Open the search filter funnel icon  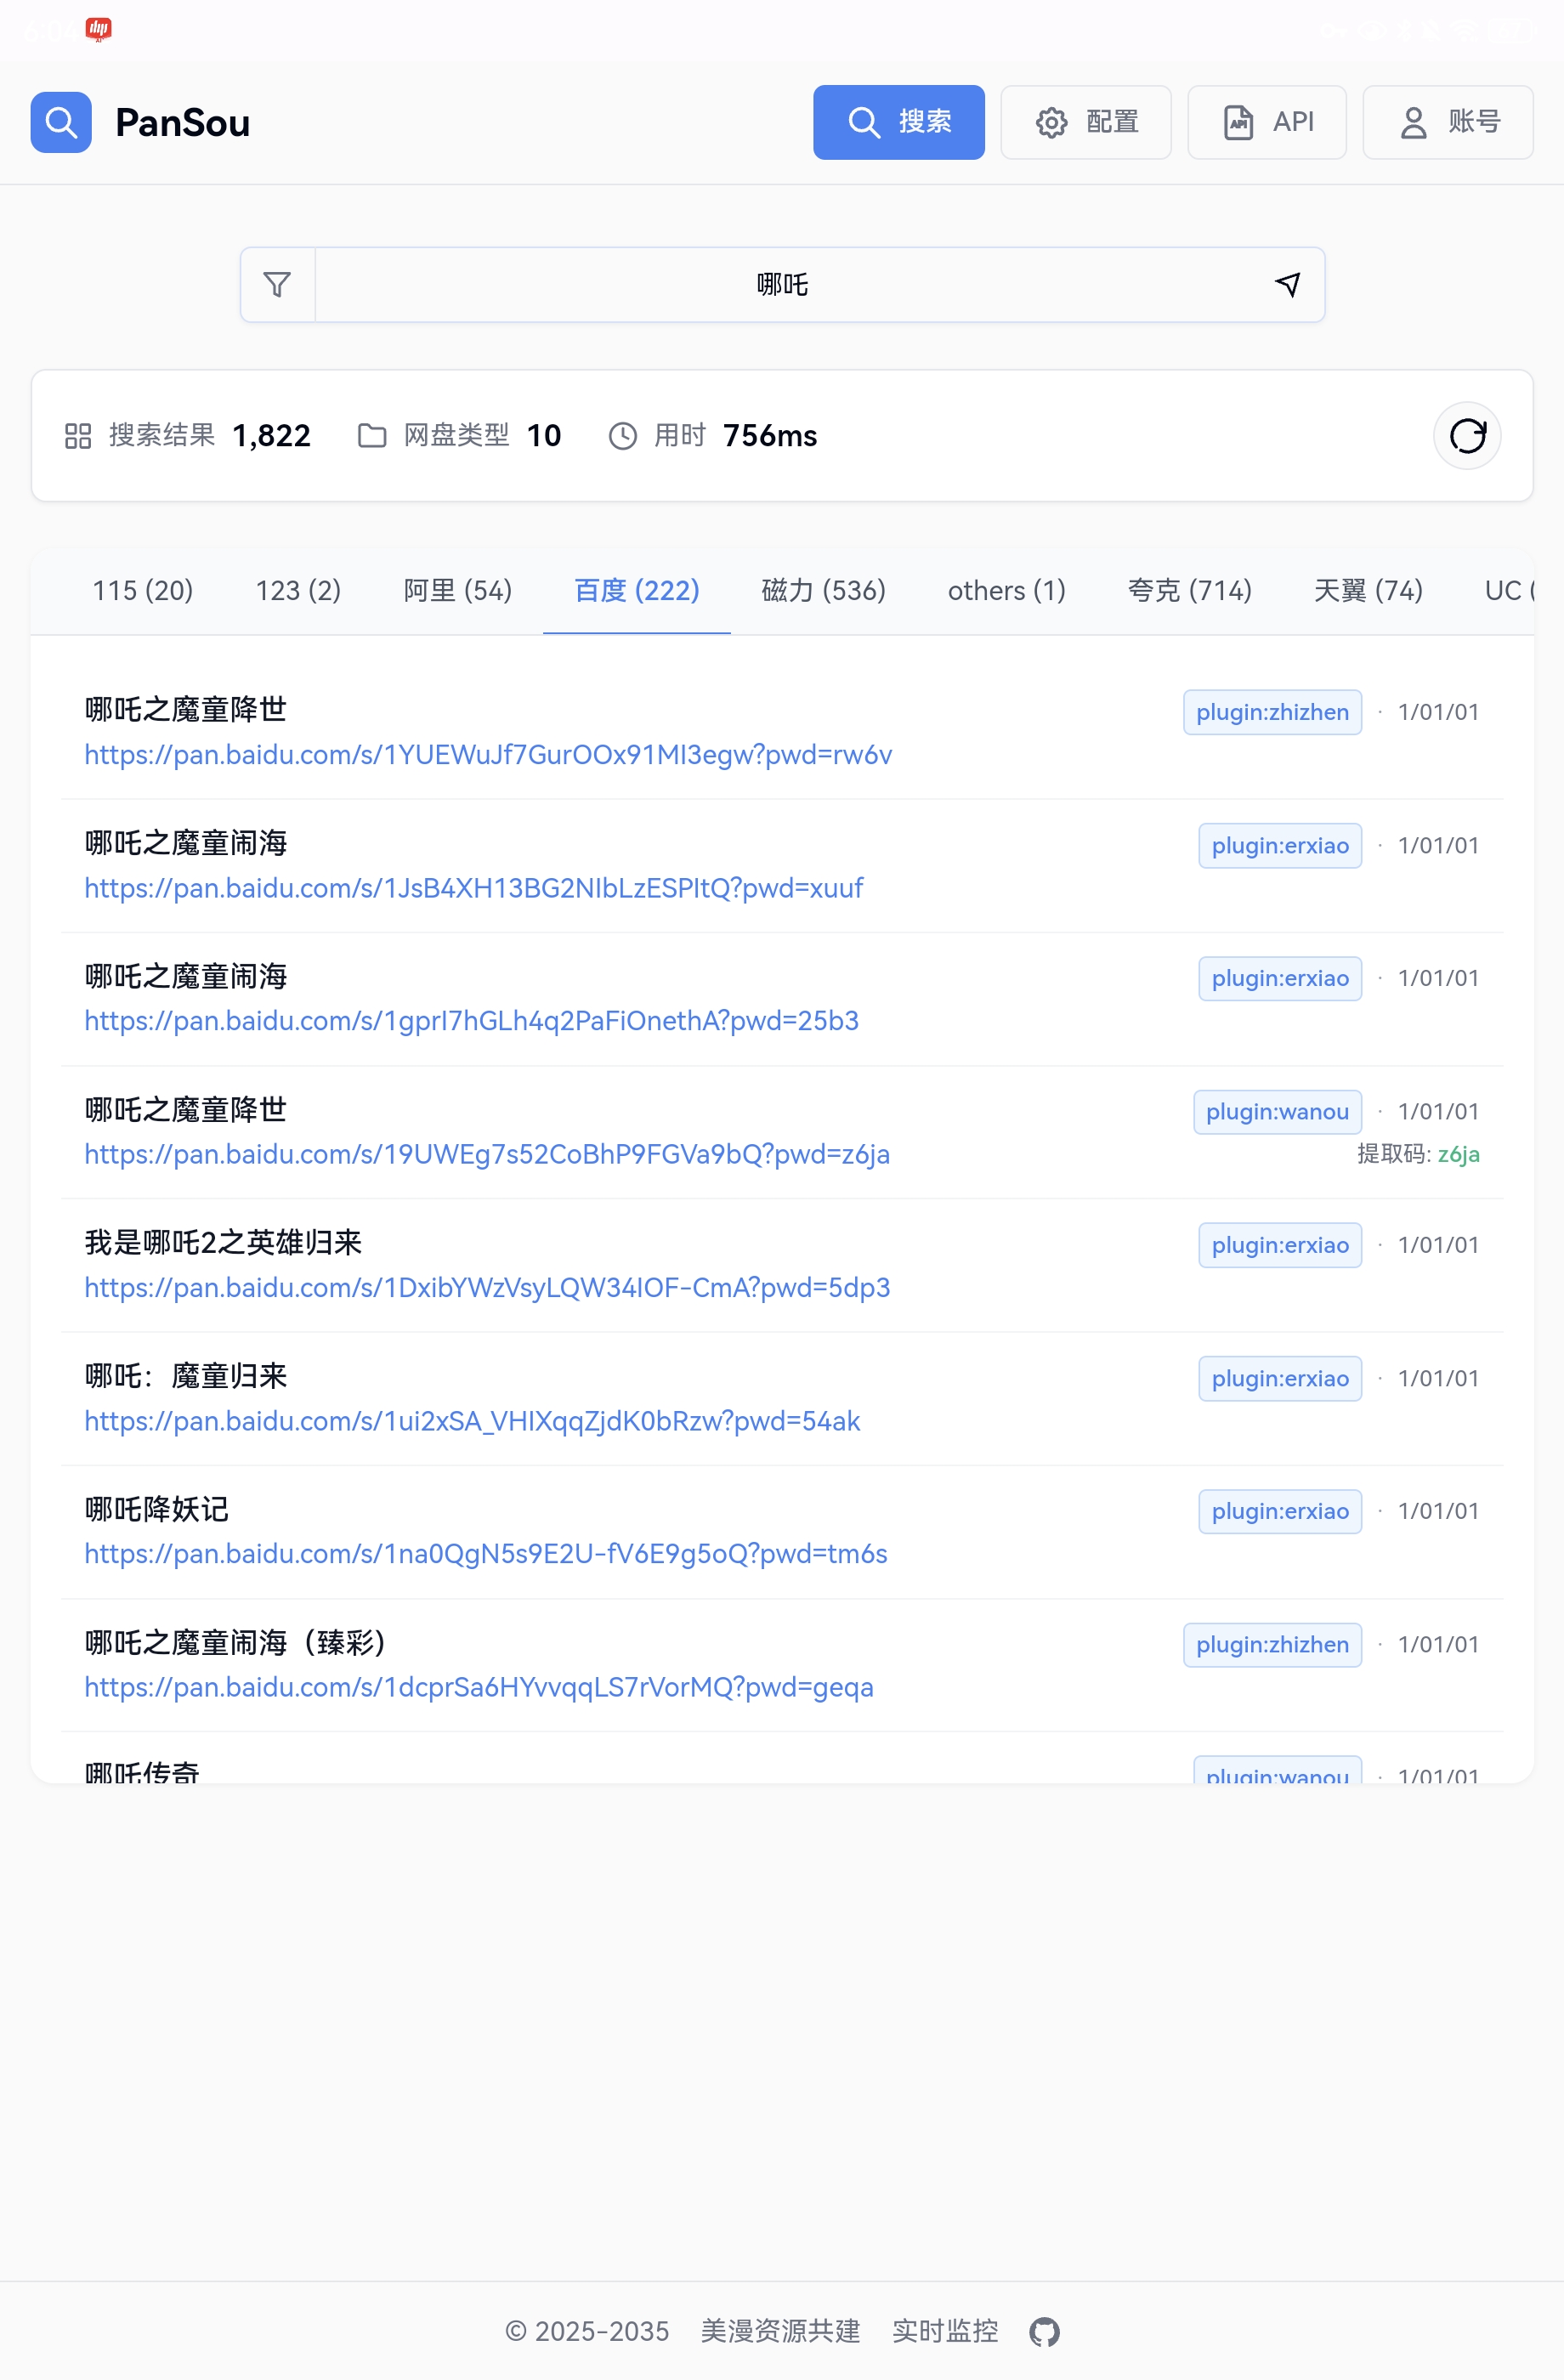coord(277,285)
